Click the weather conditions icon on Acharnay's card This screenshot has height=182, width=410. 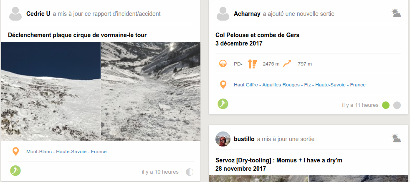(x=396, y=13)
